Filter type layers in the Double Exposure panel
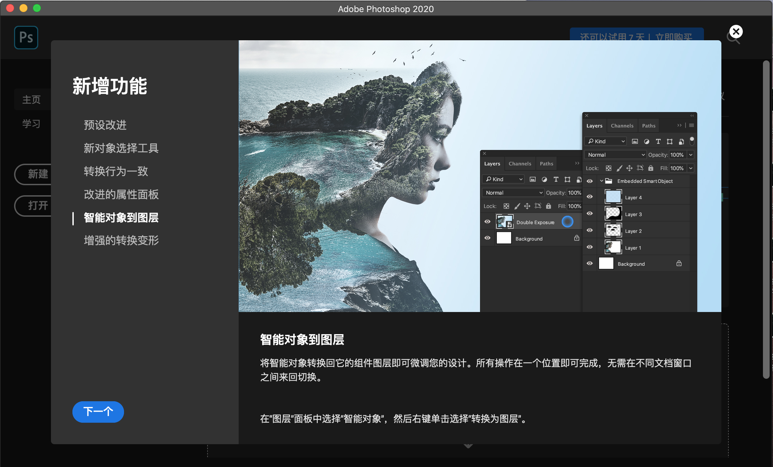Viewport: 773px width, 467px height. point(556,179)
